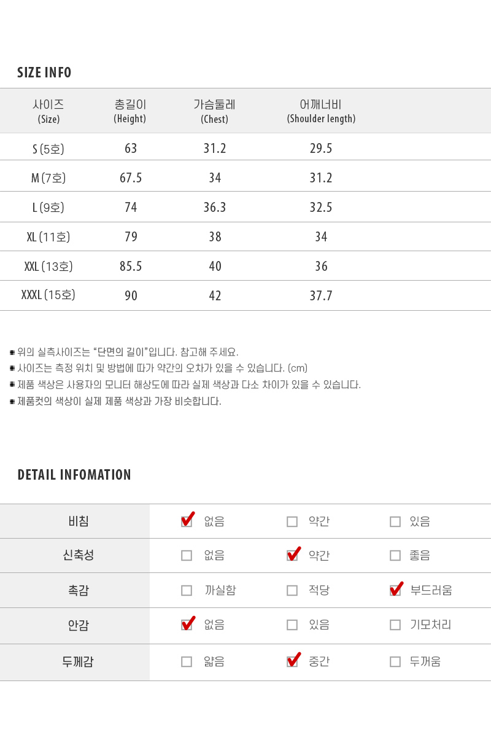The width and height of the screenshot is (491, 737).
Task: Select the 좋음 checkbox for 신축성
Action: click(395, 555)
